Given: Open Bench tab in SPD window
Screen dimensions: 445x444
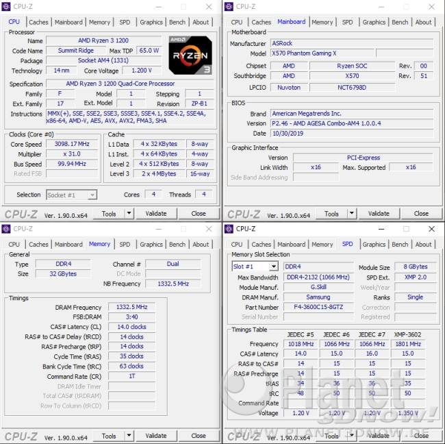Looking at the screenshot, I should tap(400, 245).
